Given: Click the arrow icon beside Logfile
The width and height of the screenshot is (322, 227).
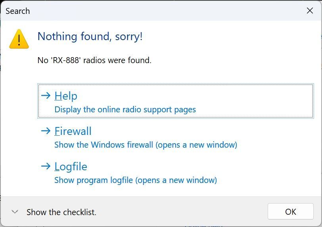Looking at the screenshot, I should [x=46, y=166].
